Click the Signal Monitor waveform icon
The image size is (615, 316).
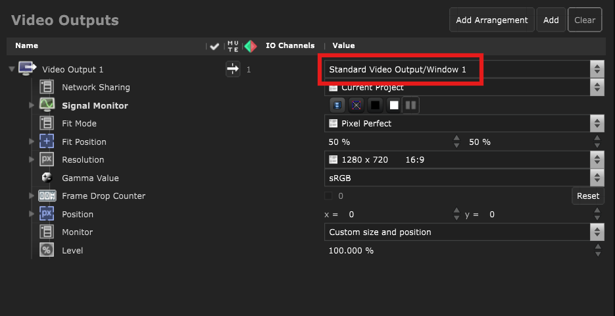[47, 105]
